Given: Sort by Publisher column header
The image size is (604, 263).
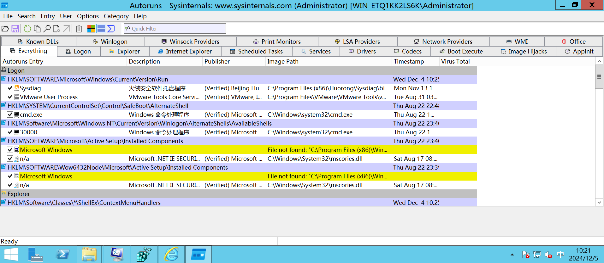Looking at the screenshot, I should (x=234, y=61).
